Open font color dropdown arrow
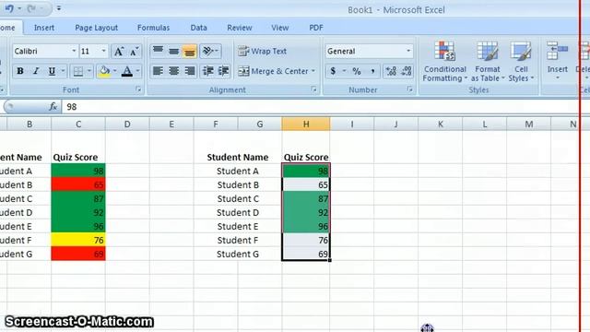Image resolution: width=590 pixels, height=332 pixels. point(137,71)
